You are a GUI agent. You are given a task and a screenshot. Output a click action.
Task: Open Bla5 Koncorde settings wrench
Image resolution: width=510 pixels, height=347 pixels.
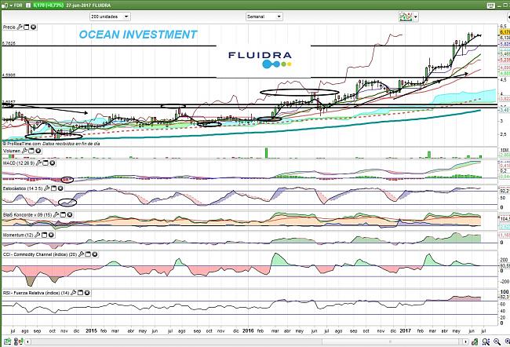pos(56,214)
